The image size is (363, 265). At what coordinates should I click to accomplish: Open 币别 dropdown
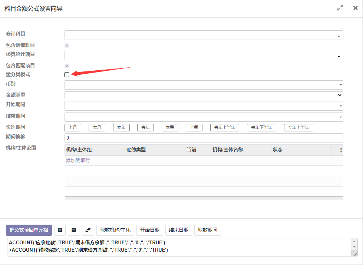coord(204,85)
